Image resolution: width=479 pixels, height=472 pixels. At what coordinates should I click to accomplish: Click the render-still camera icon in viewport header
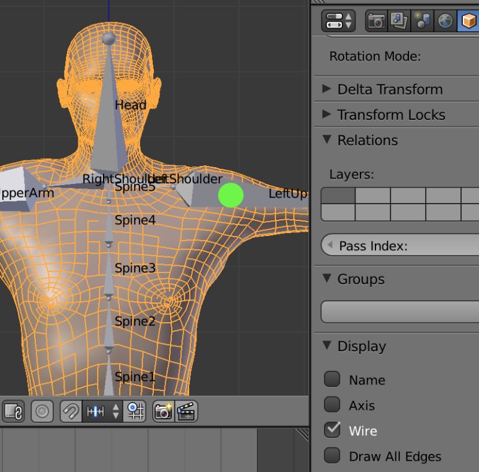tap(164, 411)
